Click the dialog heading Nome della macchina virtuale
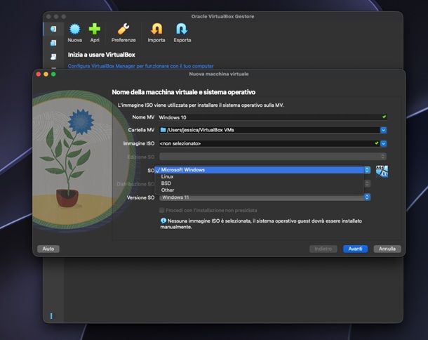 pyautogui.click(x=183, y=92)
